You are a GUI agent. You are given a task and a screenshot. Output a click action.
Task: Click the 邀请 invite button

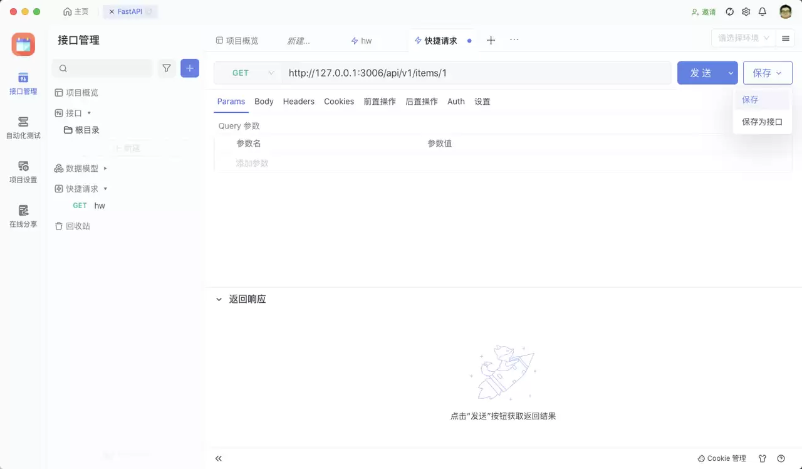pyautogui.click(x=704, y=12)
